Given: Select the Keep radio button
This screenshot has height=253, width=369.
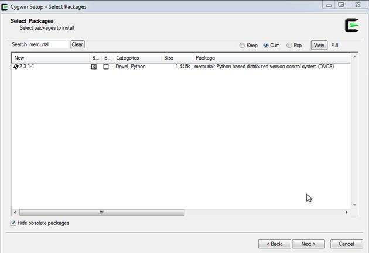Looking at the screenshot, I should 242,46.
